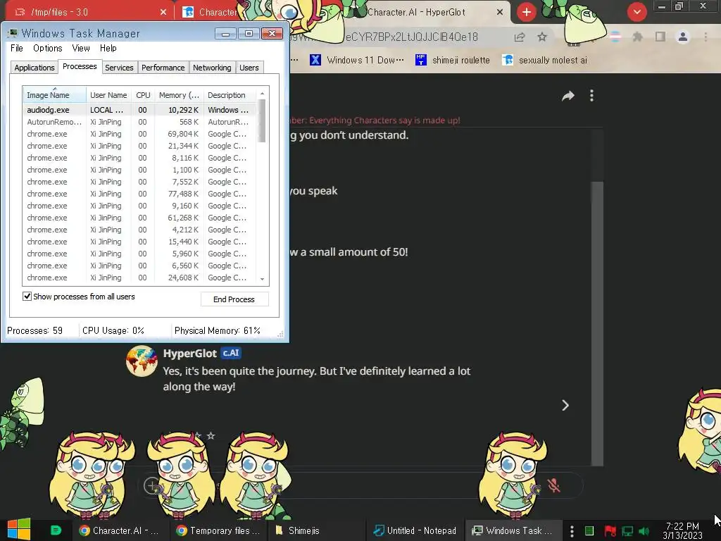Switch to the Users tab
The width and height of the screenshot is (721, 541).
(249, 68)
